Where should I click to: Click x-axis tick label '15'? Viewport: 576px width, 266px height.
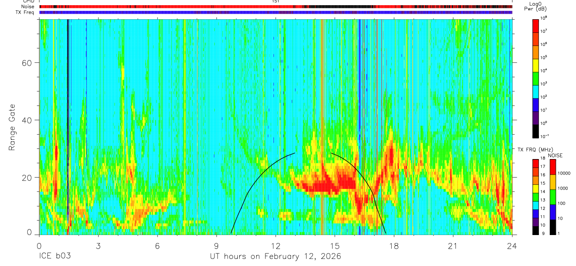point(334,246)
